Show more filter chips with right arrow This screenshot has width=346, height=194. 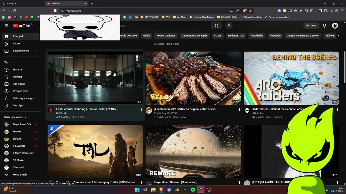click(338, 36)
